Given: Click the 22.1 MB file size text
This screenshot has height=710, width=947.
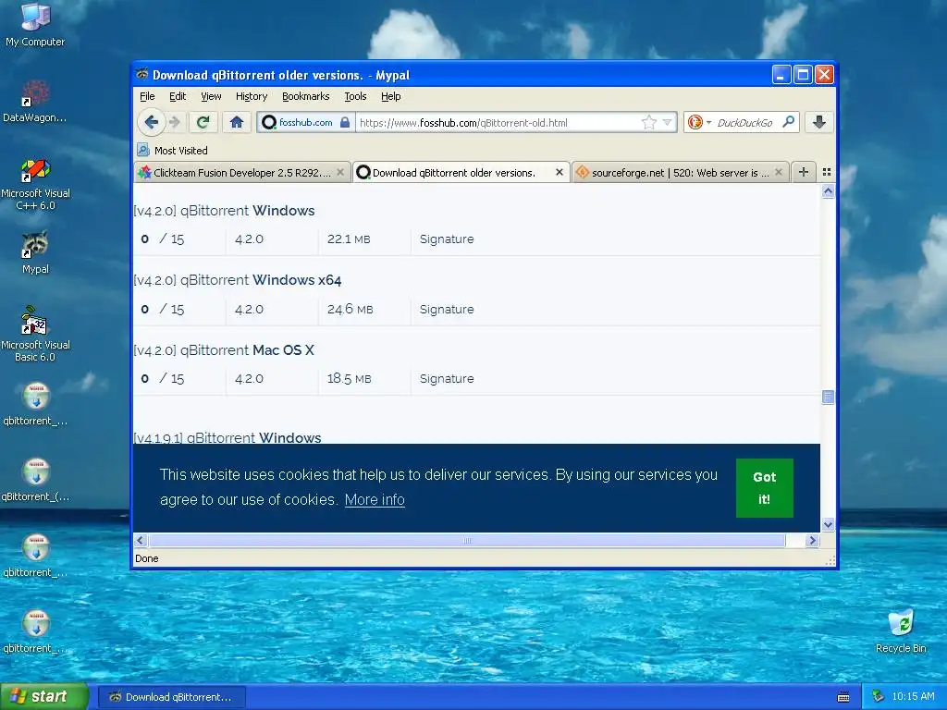Looking at the screenshot, I should 349,239.
